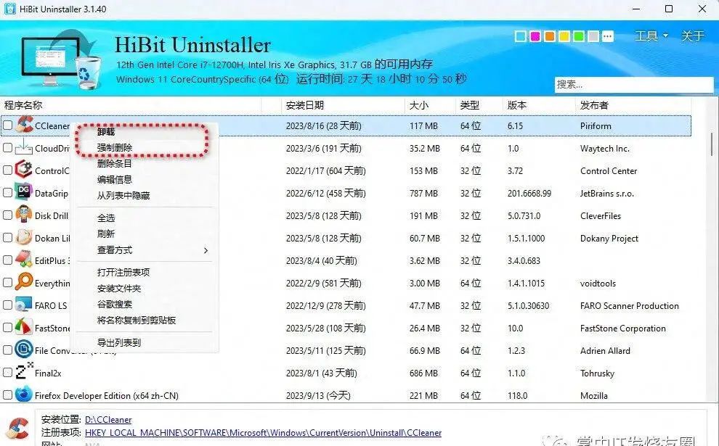This screenshot has width=719, height=446.
Task: Click the magenta color filter swatch
Action: 535,35
